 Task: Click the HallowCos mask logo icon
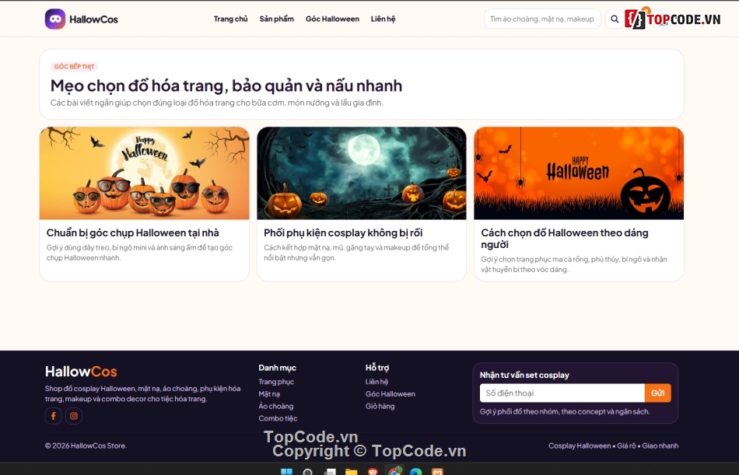pyautogui.click(x=55, y=19)
